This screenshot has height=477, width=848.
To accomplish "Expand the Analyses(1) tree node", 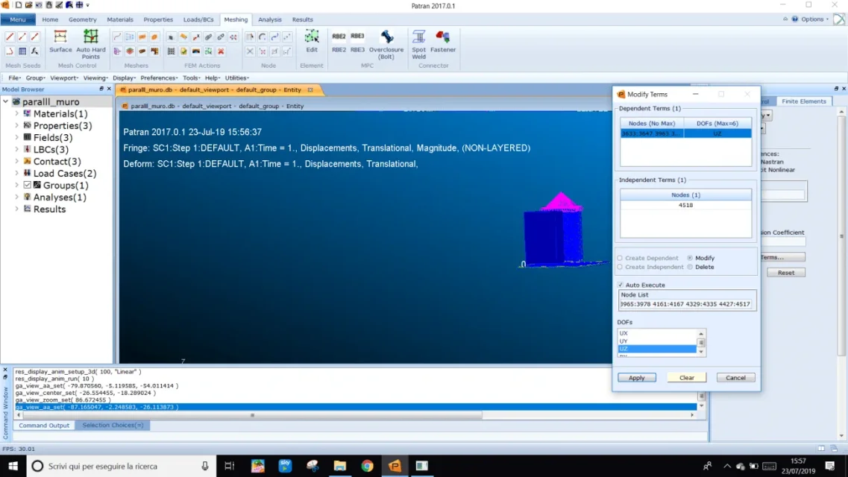I will pyautogui.click(x=16, y=198).
